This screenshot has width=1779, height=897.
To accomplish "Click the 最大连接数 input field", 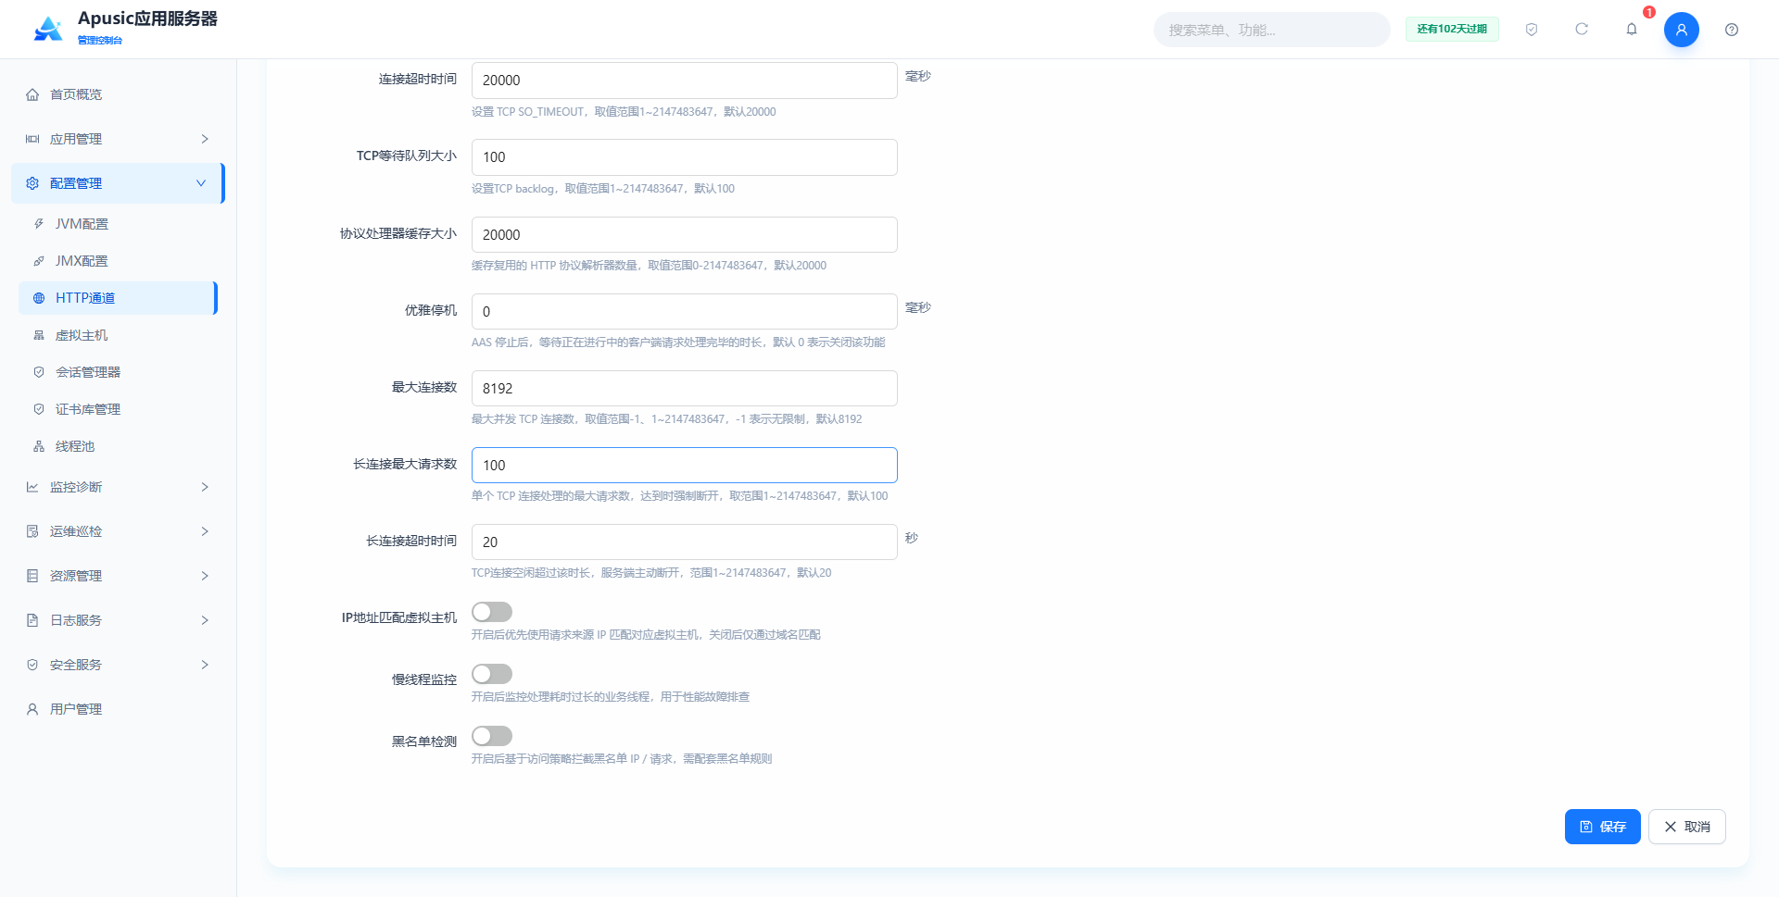I will 685,388.
